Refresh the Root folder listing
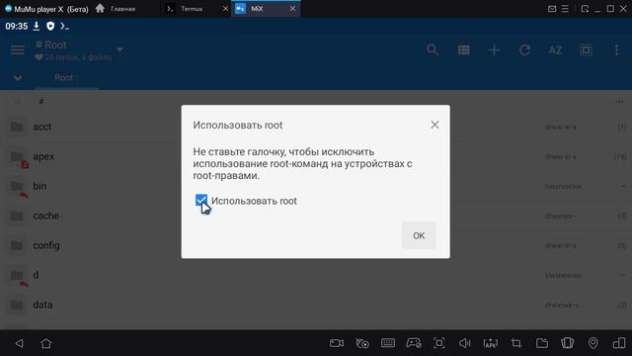The height and width of the screenshot is (356, 632). [x=524, y=50]
